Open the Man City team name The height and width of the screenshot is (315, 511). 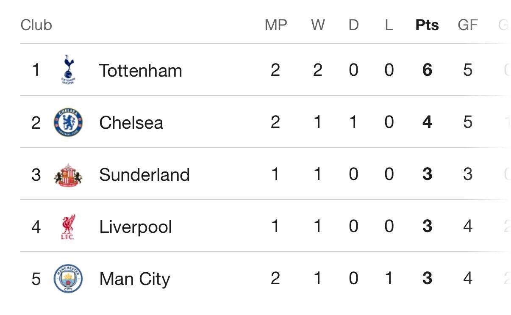point(134,279)
